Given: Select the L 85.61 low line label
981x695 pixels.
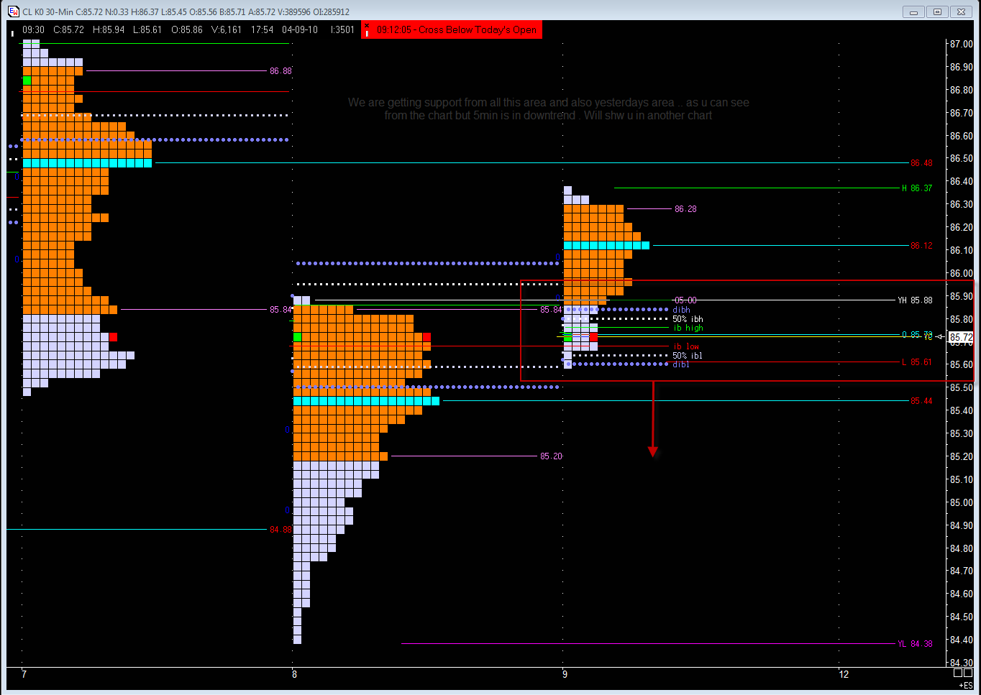Looking at the screenshot, I should (917, 362).
